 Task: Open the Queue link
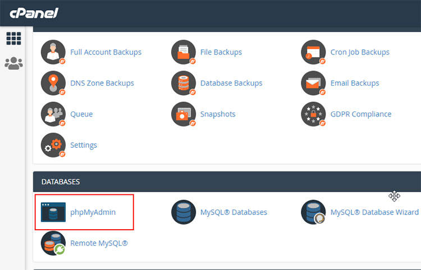point(81,114)
